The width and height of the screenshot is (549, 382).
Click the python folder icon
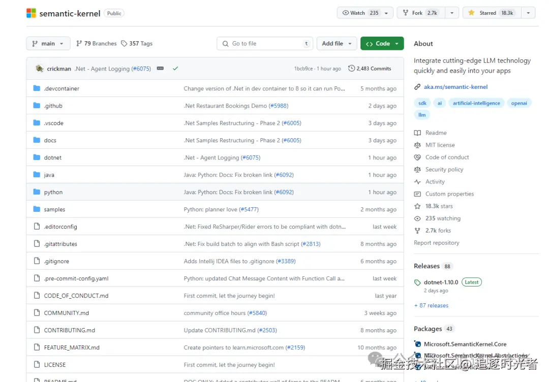pos(37,192)
